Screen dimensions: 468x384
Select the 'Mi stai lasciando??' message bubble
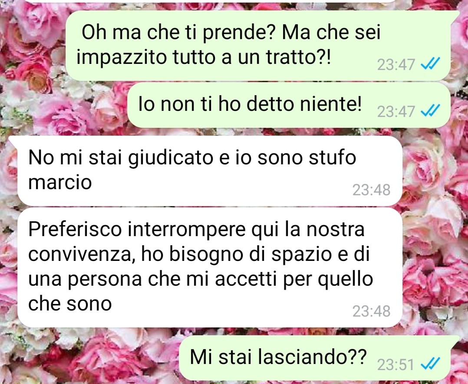pyautogui.click(x=315, y=358)
